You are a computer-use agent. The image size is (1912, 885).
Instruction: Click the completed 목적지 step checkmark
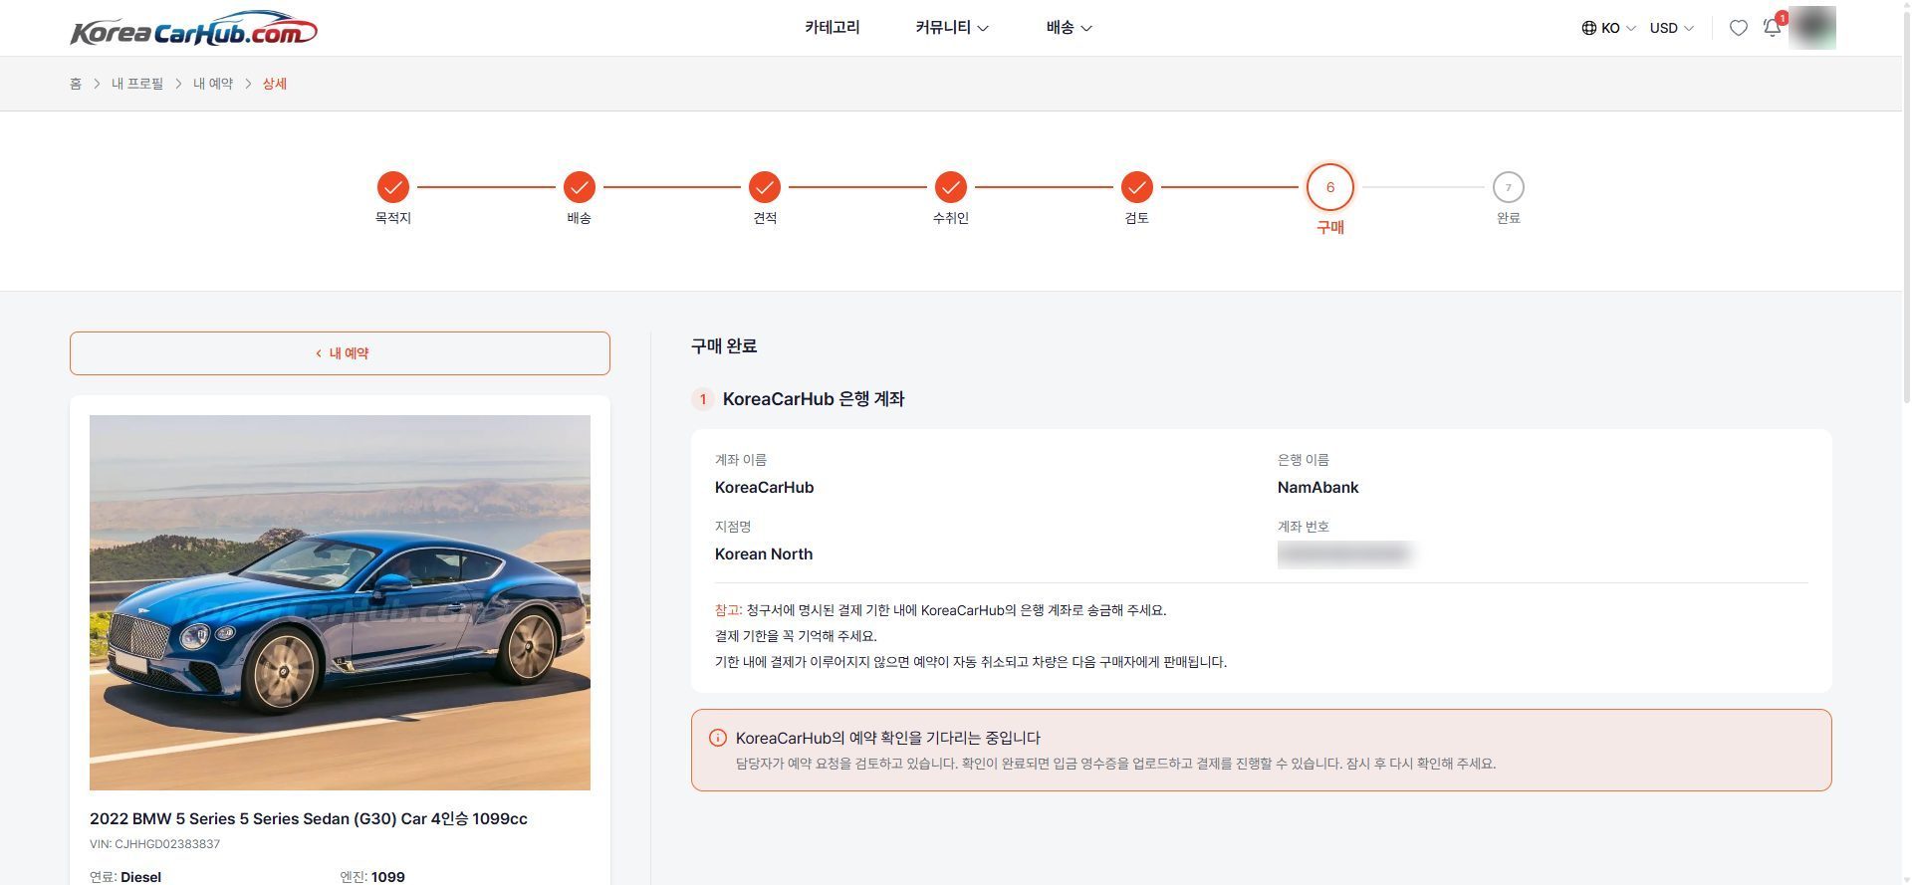coord(393,187)
